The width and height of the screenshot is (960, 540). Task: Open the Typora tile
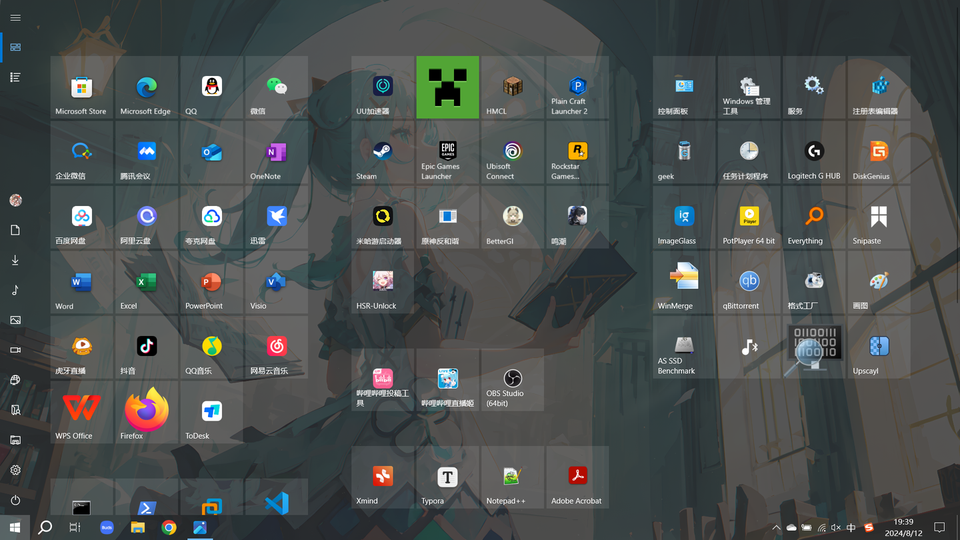(x=447, y=477)
